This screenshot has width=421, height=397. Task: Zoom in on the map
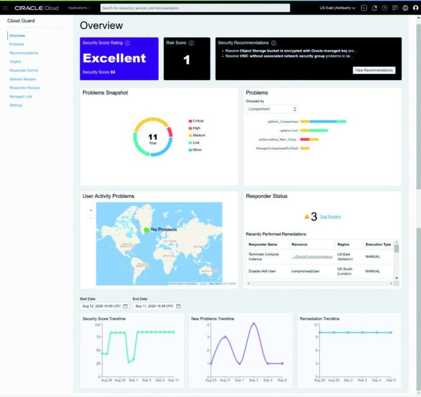point(91,211)
